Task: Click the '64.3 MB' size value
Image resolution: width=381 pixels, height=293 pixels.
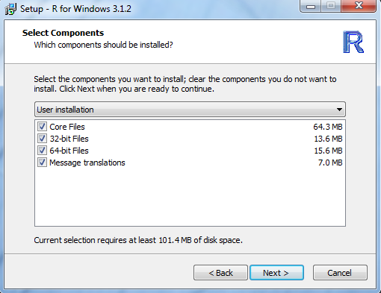Action: point(328,127)
